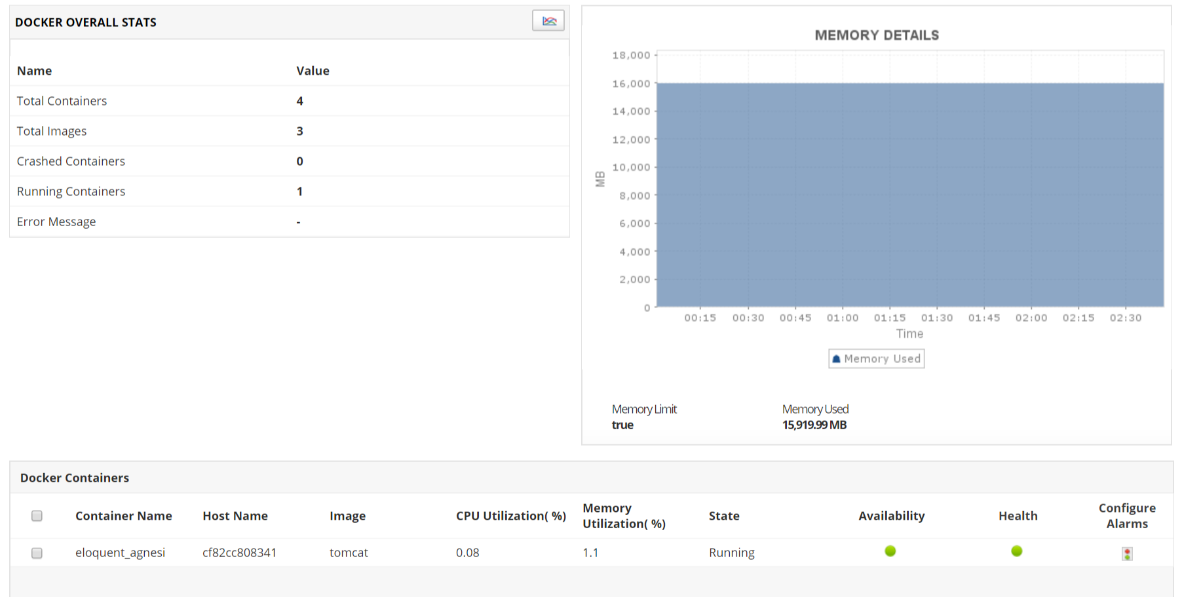Click the Docker Containers section header
The image size is (1182, 597).
[x=75, y=478]
